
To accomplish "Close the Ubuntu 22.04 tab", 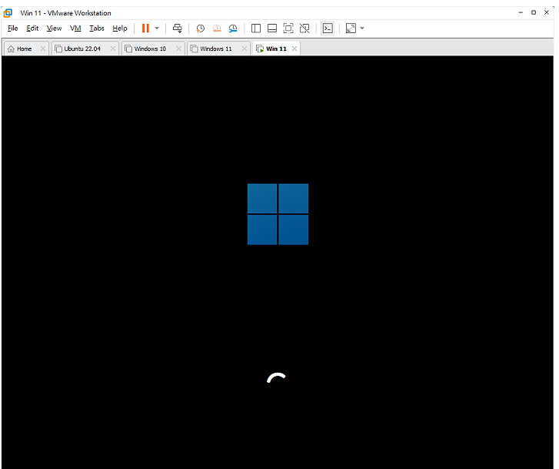I will [x=113, y=49].
